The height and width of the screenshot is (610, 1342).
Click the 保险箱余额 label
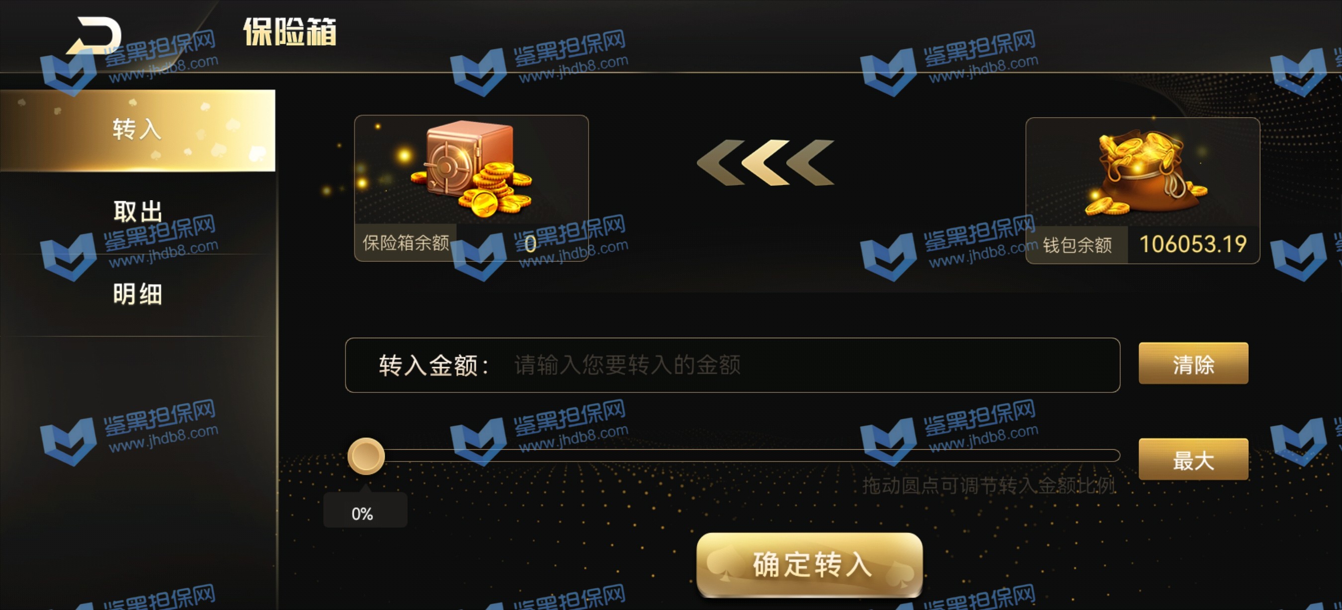click(406, 242)
